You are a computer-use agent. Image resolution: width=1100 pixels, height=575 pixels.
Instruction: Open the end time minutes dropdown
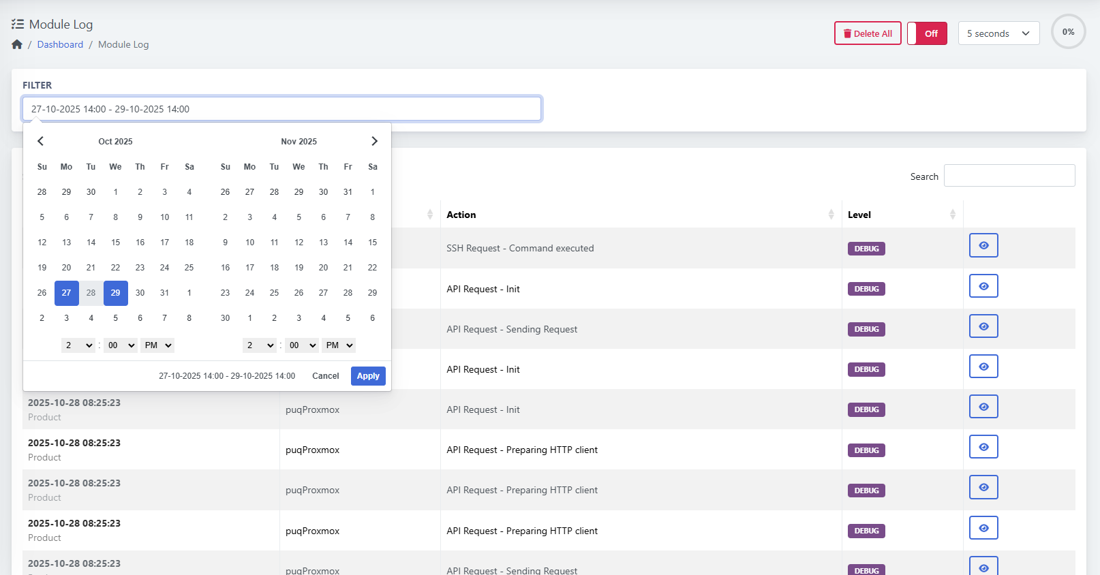click(302, 345)
